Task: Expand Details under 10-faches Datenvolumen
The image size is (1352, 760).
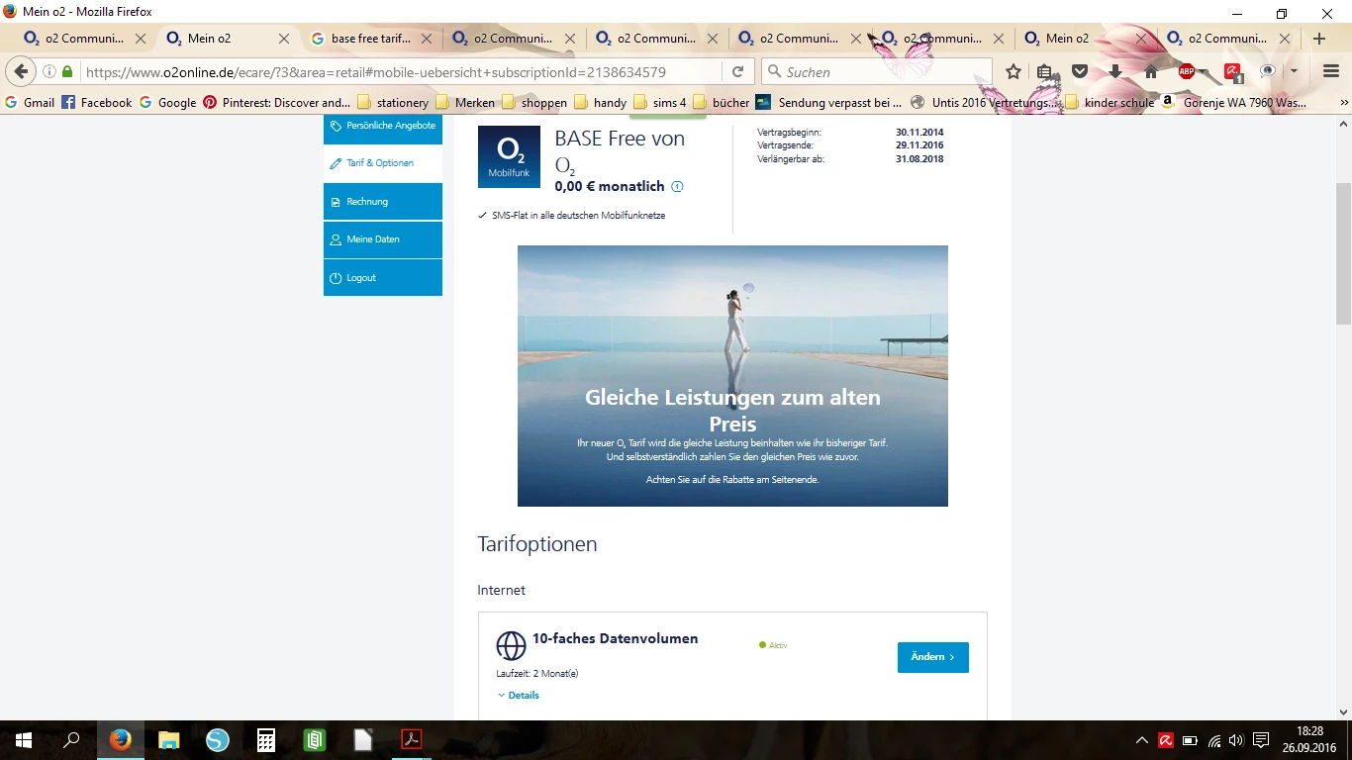Action: [x=519, y=696]
